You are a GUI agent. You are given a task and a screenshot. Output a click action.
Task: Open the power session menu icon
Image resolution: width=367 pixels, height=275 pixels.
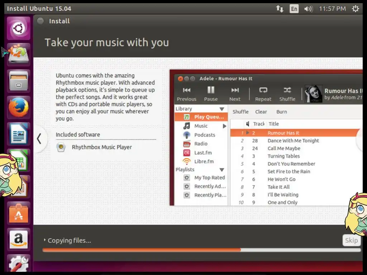tap(355, 9)
